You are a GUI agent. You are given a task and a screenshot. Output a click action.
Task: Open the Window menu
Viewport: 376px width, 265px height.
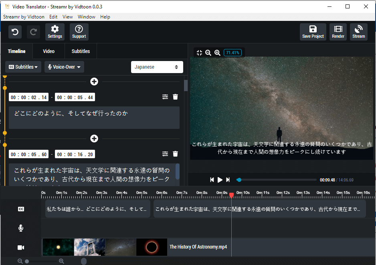point(86,17)
